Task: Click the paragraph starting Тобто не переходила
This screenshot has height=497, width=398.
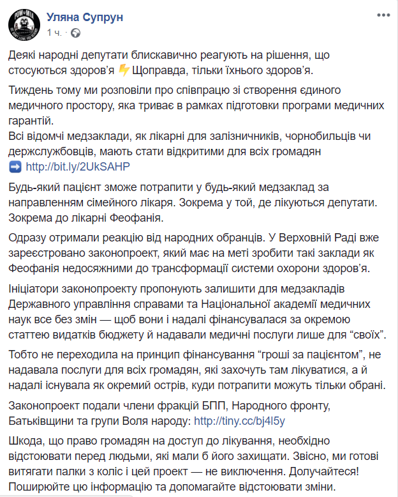Action: [x=191, y=371]
